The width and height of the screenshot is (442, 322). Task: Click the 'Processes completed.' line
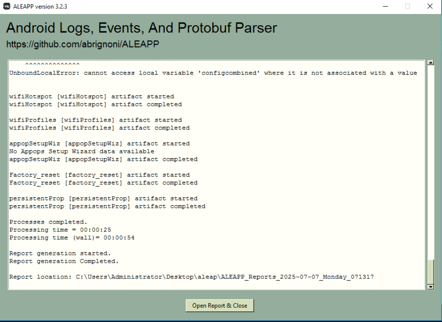click(48, 222)
